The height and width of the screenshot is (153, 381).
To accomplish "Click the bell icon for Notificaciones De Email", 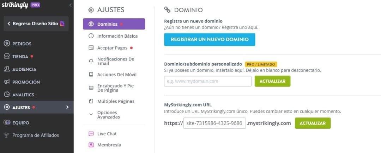I will [91, 61].
